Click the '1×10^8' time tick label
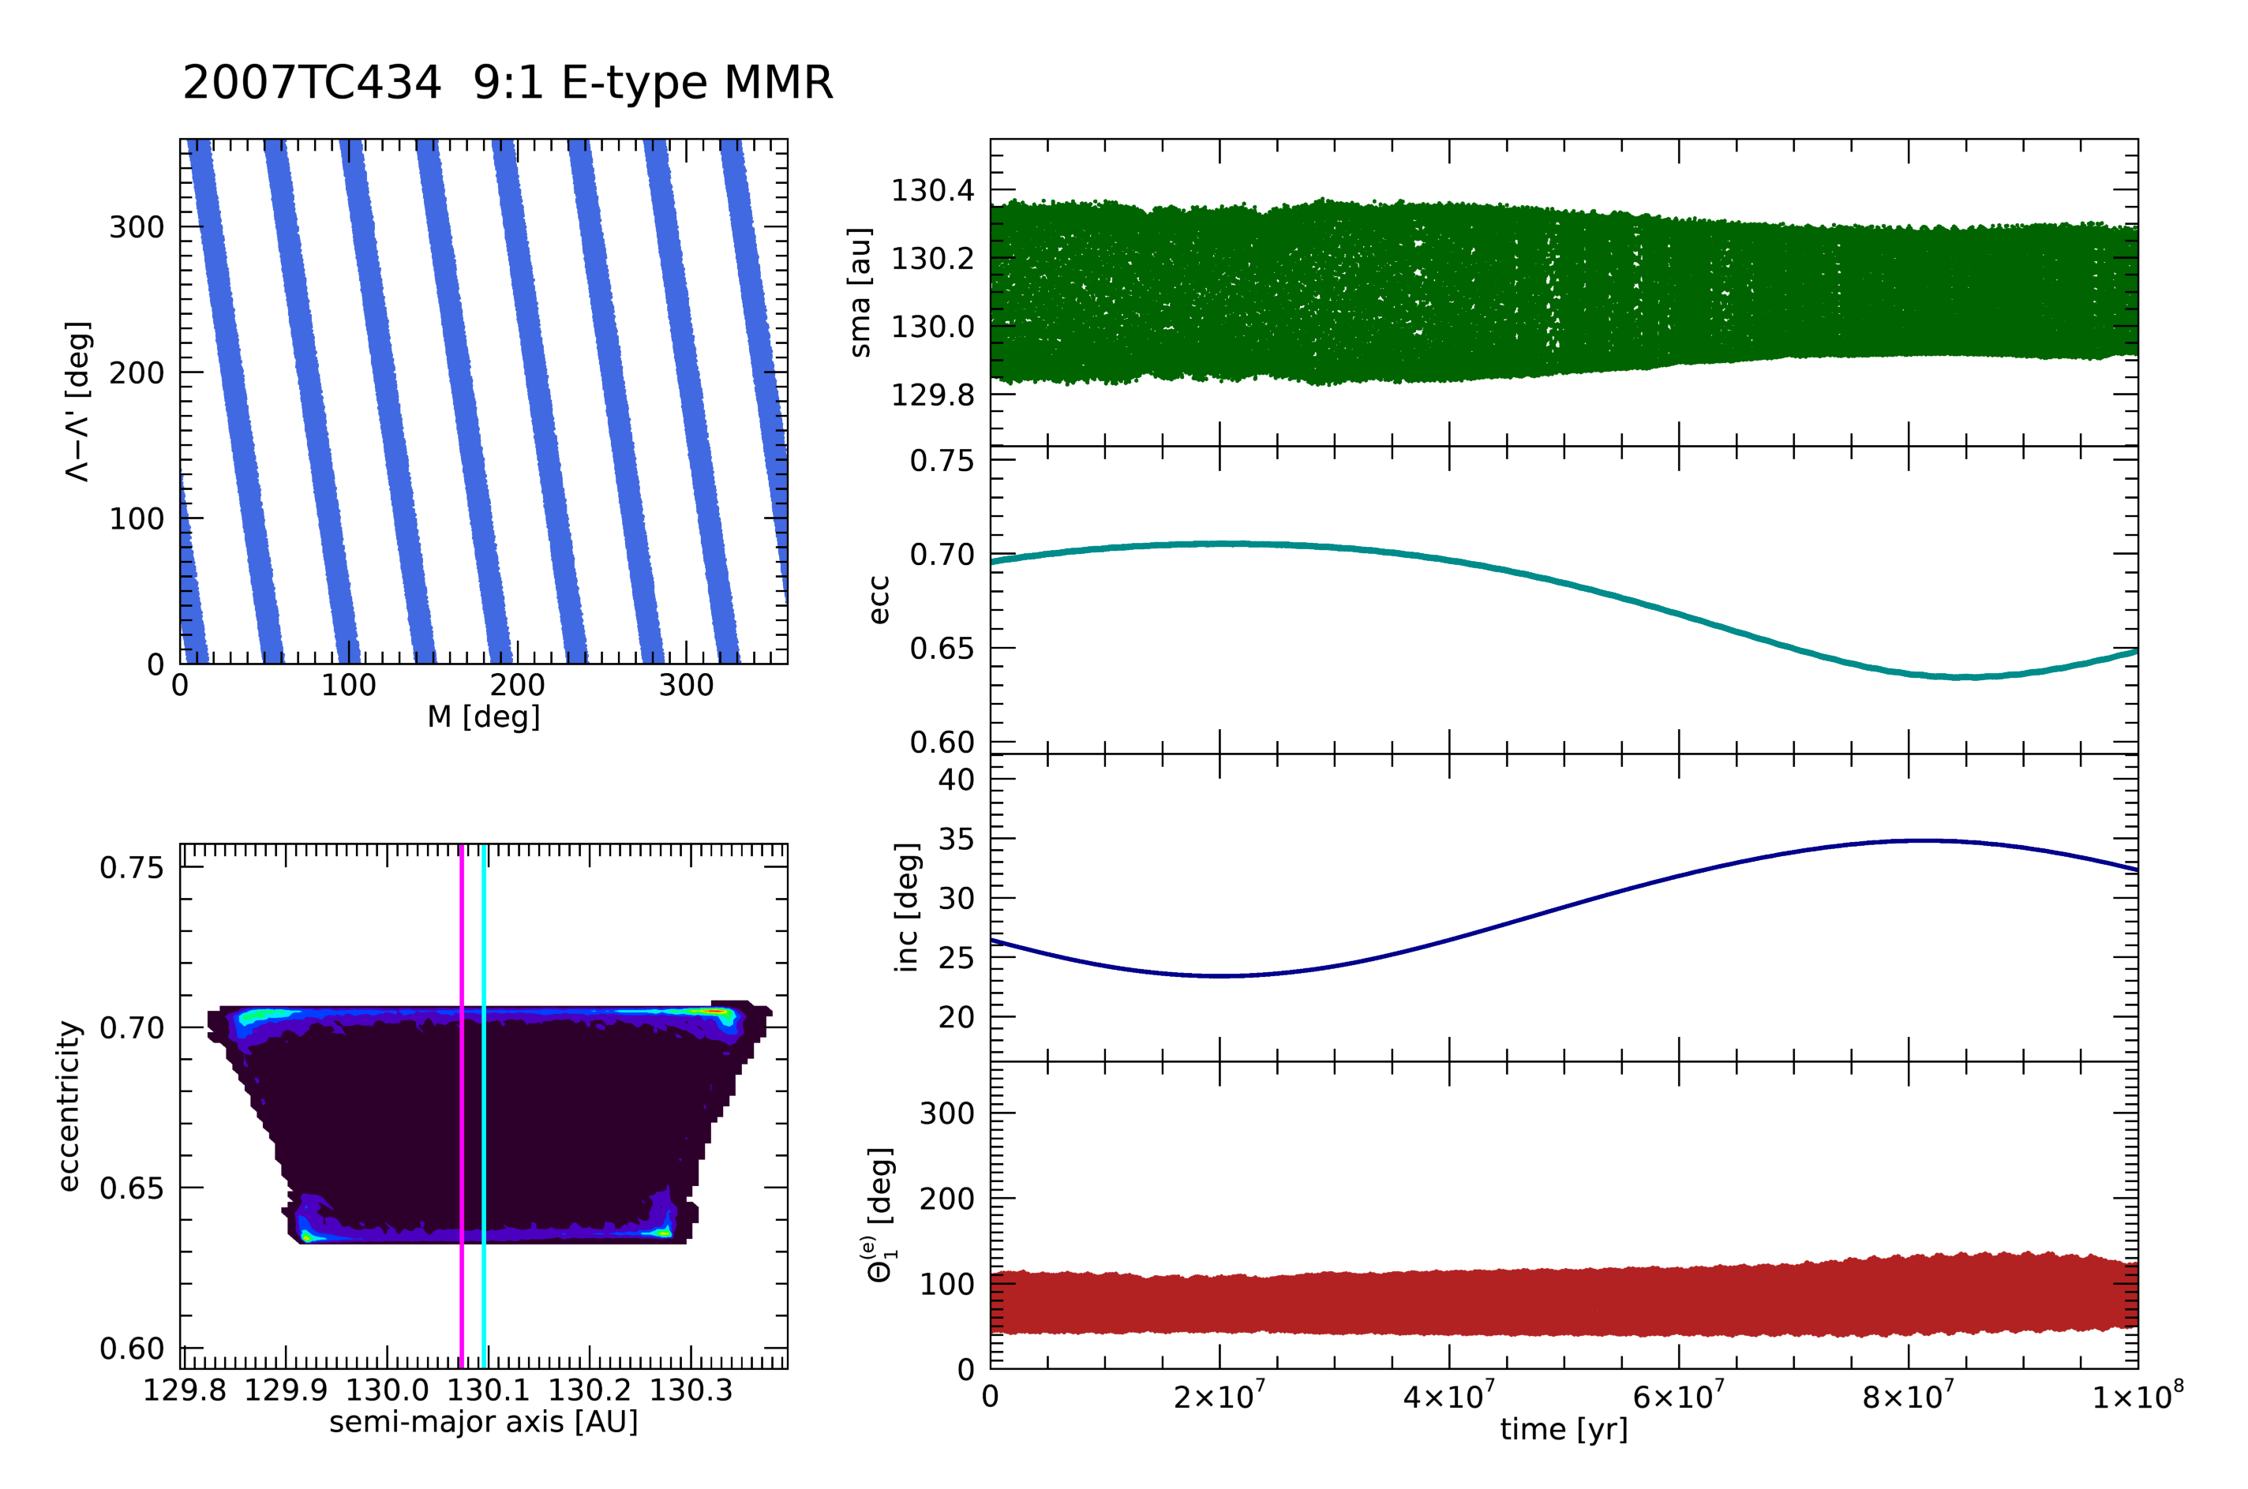2248x1489 pixels. [2137, 1395]
